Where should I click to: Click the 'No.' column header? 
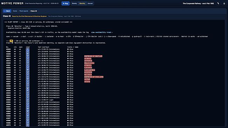7,47
